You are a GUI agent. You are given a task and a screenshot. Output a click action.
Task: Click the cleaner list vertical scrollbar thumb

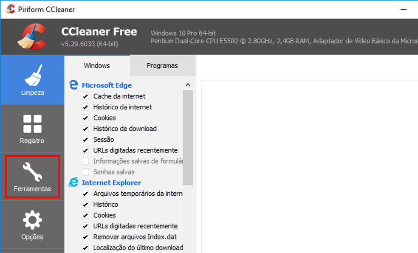(x=188, y=138)
